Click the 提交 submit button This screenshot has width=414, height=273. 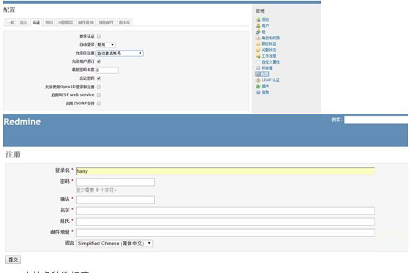point(13,260)
